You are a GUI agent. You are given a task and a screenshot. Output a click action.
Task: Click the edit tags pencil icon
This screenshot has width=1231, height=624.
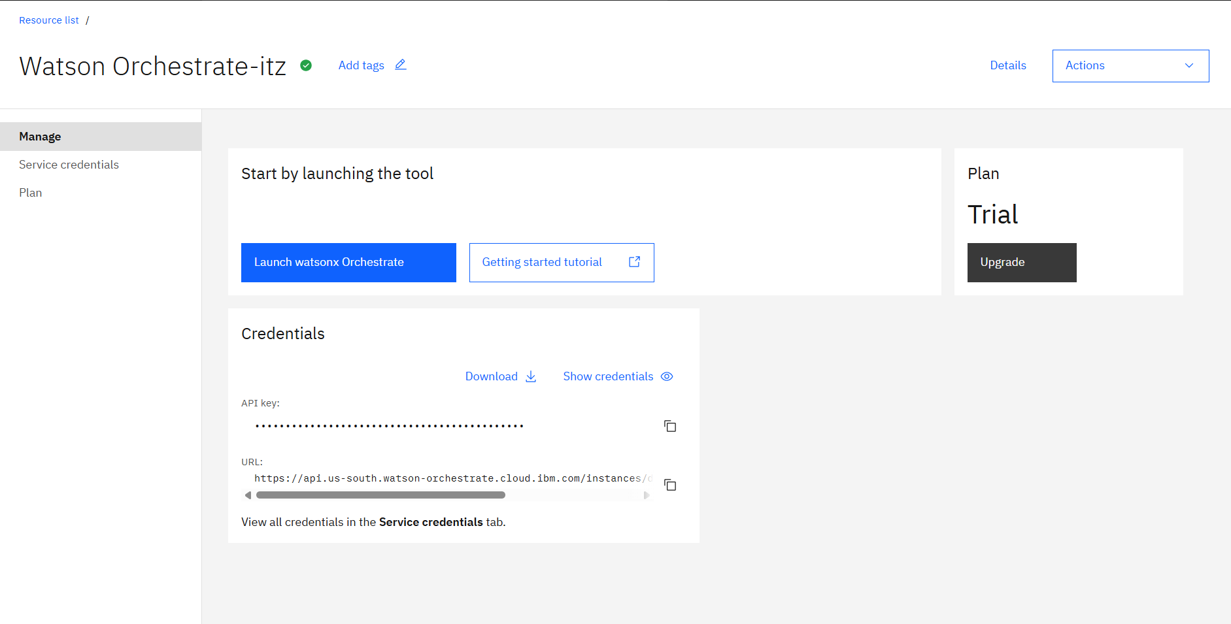point(401,65)
